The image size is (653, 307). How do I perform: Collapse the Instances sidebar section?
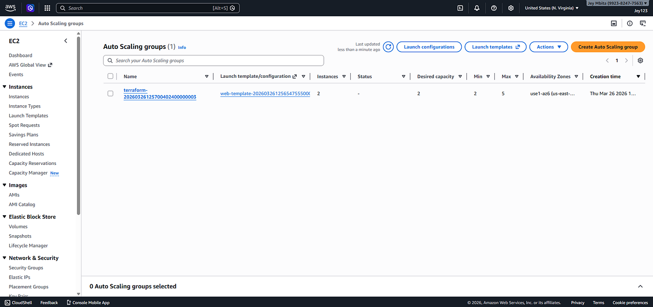(4, 87)
